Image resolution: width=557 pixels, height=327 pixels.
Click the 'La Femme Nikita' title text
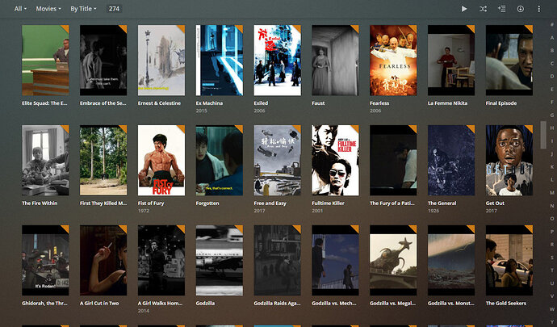447,103
